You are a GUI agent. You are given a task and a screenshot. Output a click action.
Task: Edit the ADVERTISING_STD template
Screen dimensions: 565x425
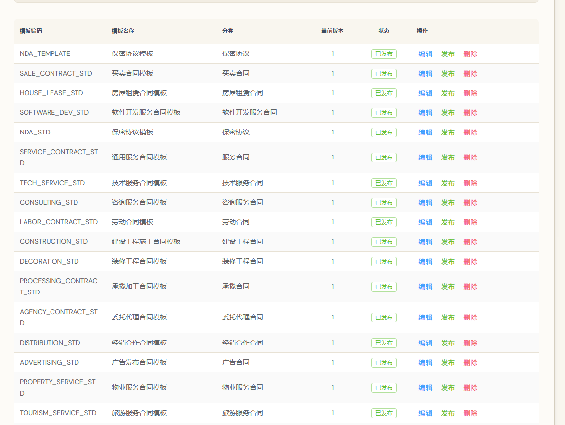pyautogui.click(x=425, y=363)
